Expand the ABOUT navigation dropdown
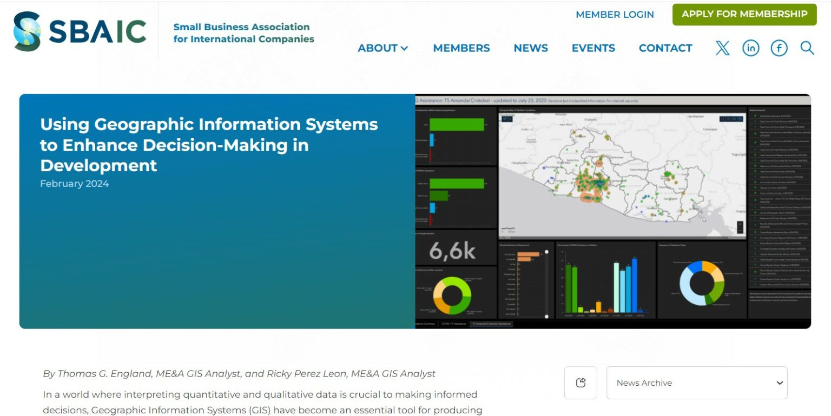 382,48
